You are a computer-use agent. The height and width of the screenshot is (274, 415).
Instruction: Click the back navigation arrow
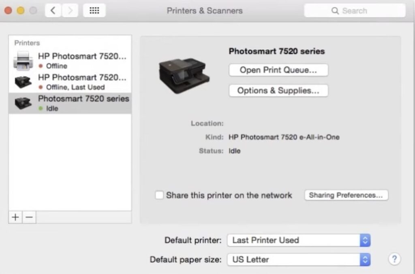[x=53, y=11]
